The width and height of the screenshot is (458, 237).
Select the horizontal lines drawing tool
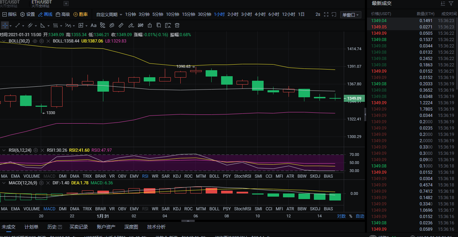(x=56, y=25)
